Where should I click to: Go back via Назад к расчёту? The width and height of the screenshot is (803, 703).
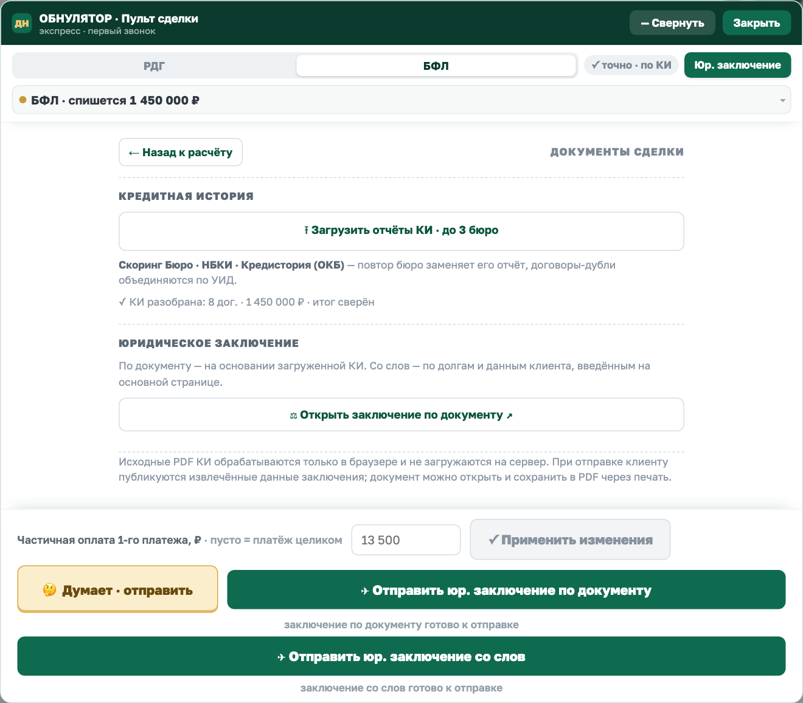181,152
